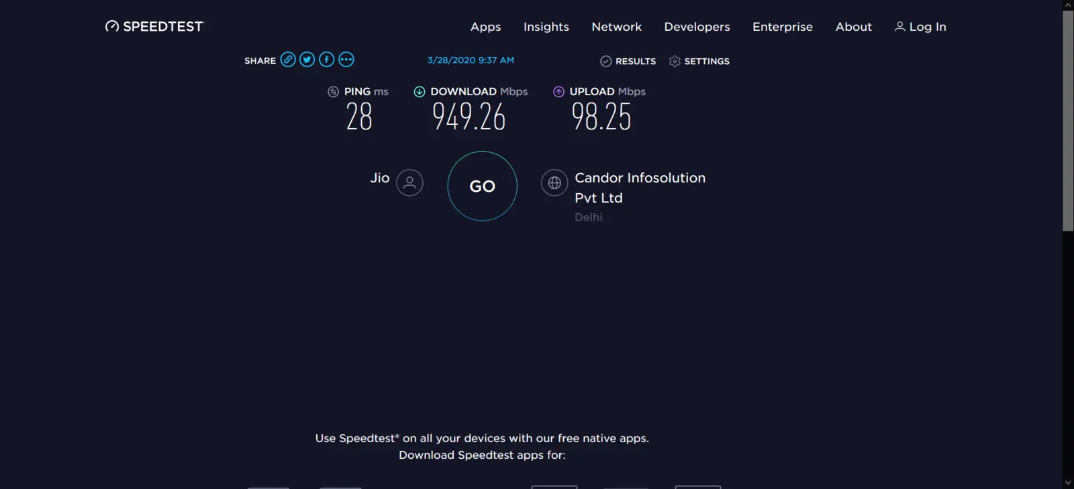The width and height of the screenshot is (1074, 489).
Task: Click the Jio user profile icon
Action: 409,182
